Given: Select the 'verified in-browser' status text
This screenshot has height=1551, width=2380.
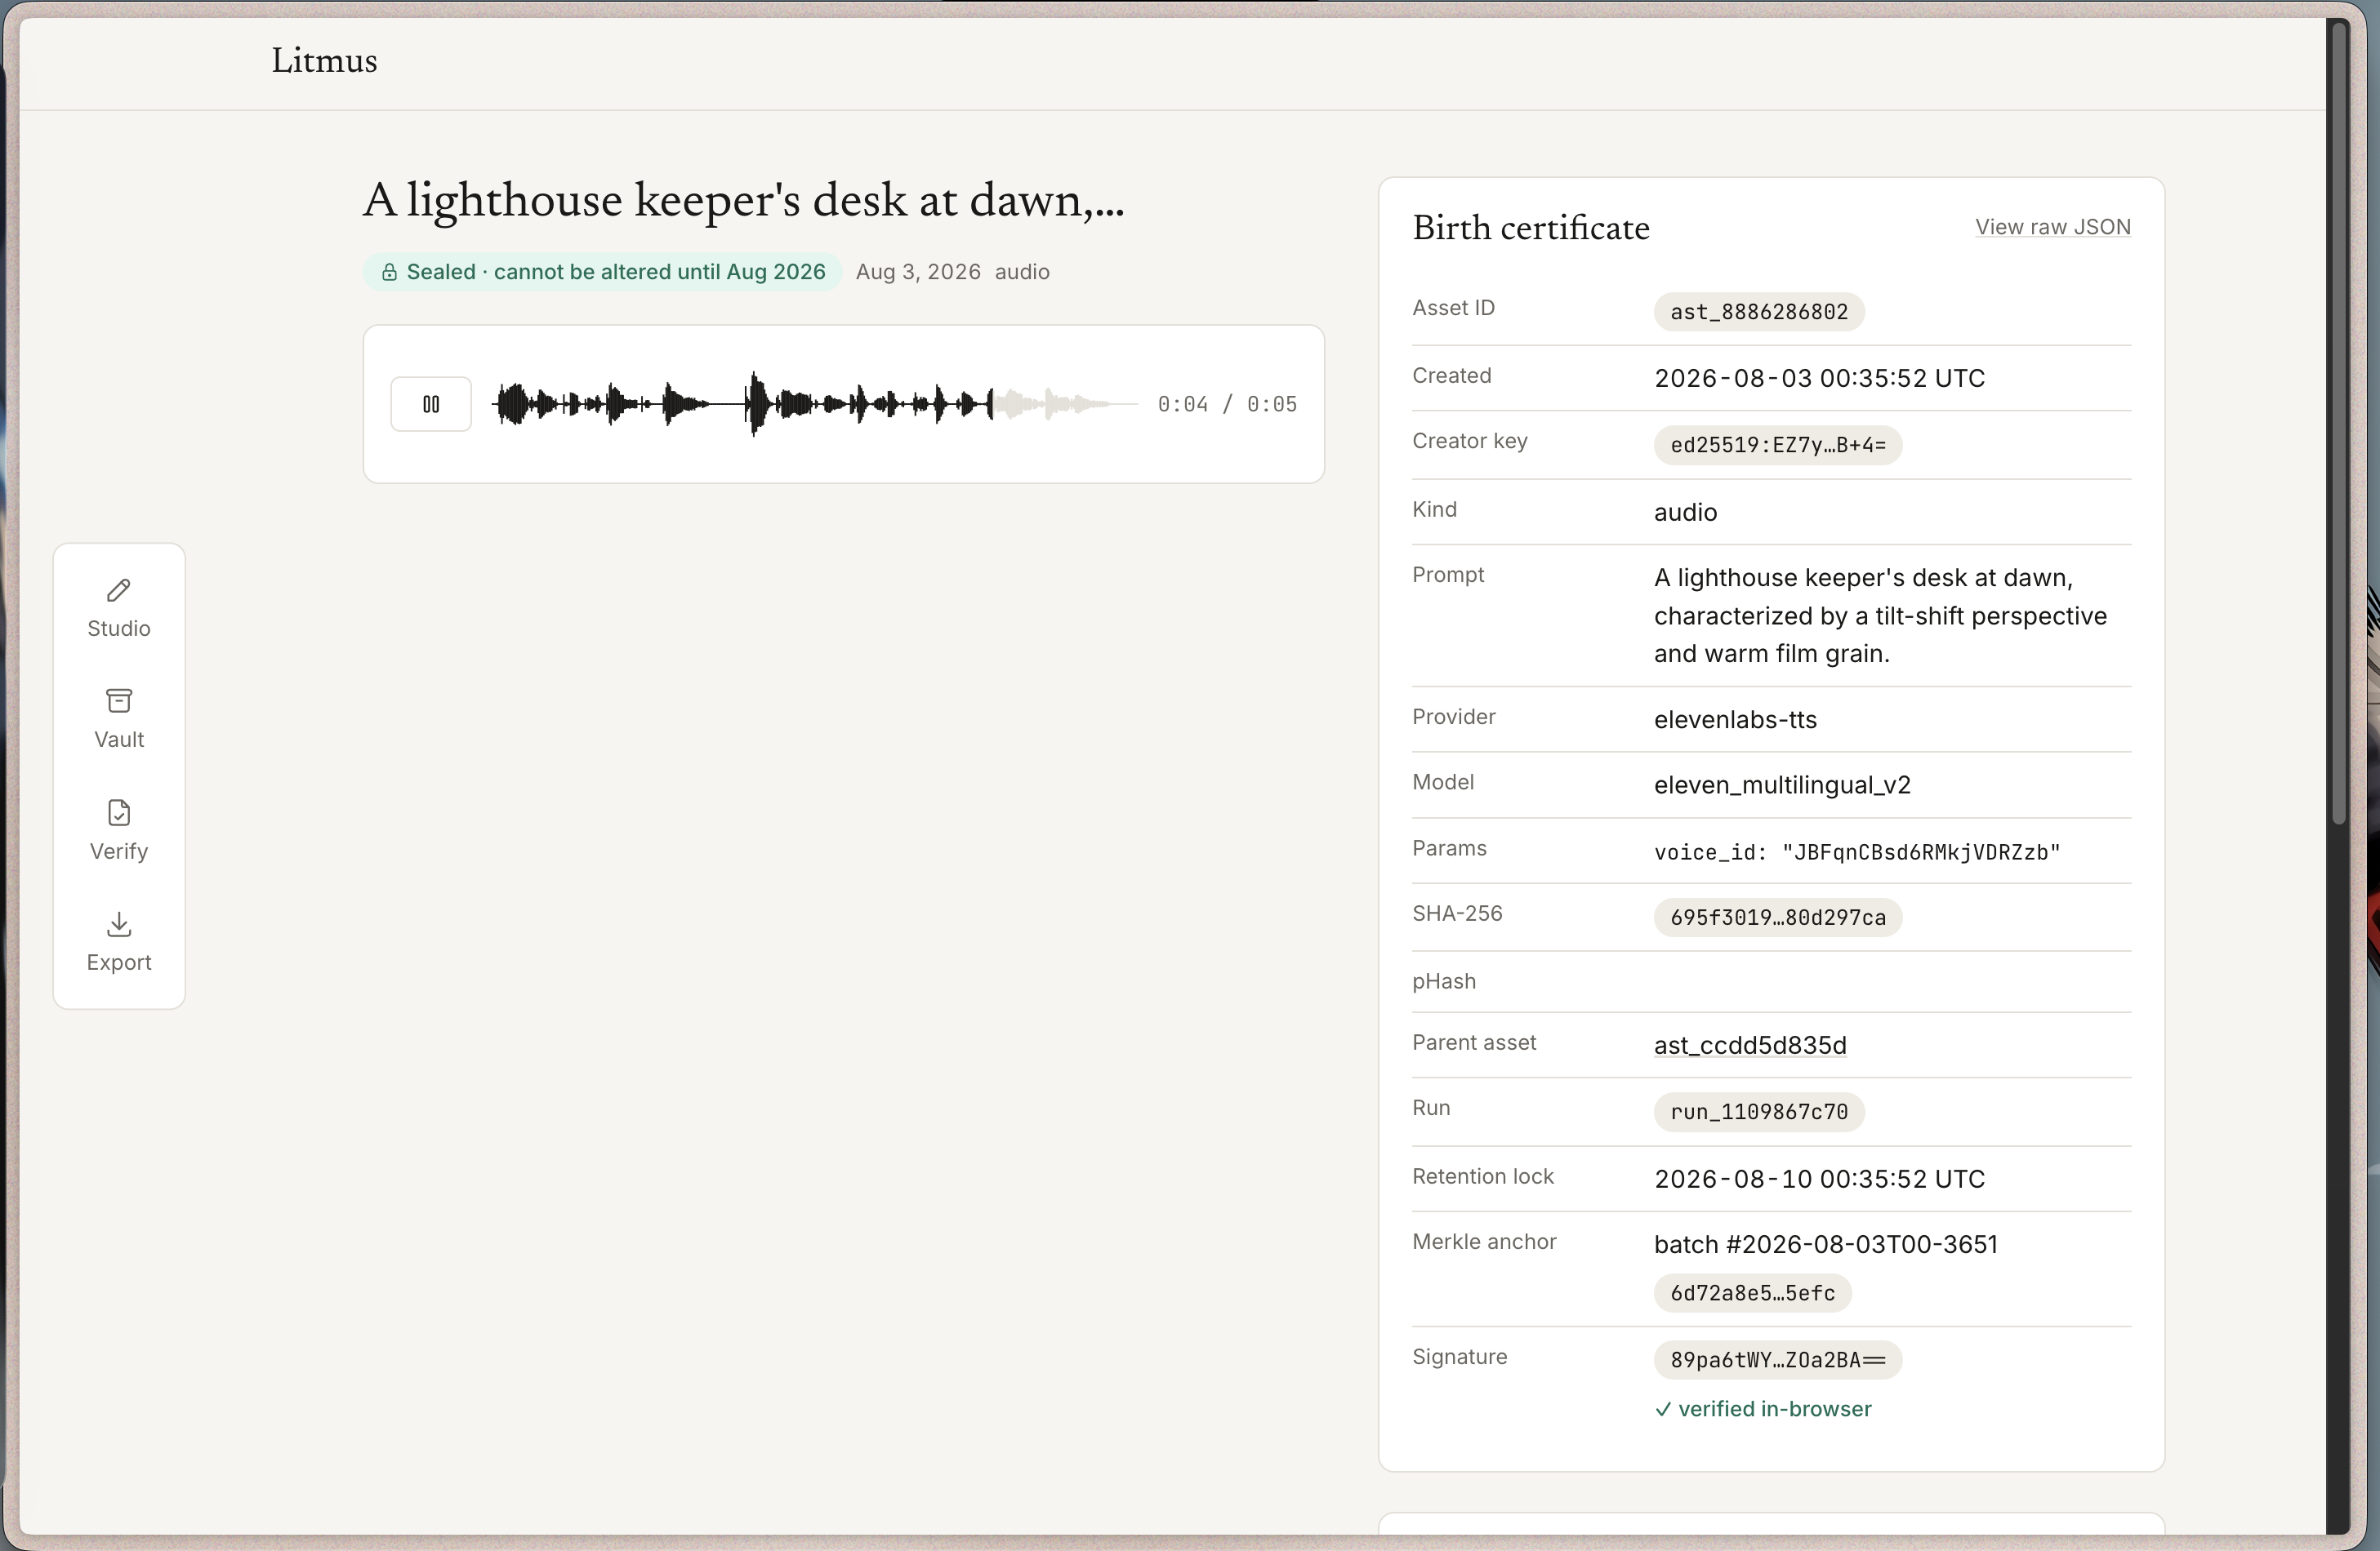Looking at the screenshot, I should coord(1763,1409).
